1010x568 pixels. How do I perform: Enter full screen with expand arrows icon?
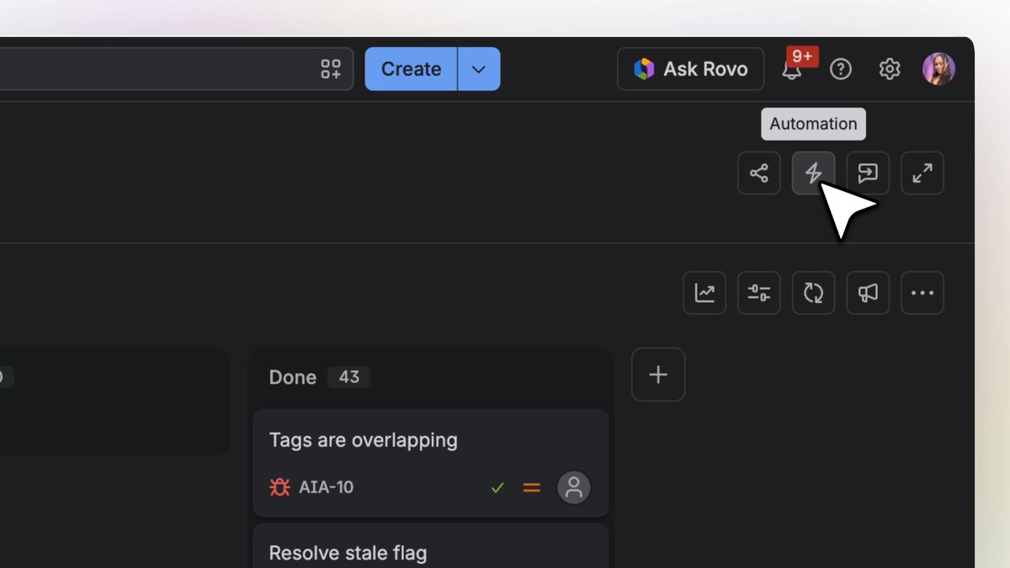point(922,173)
